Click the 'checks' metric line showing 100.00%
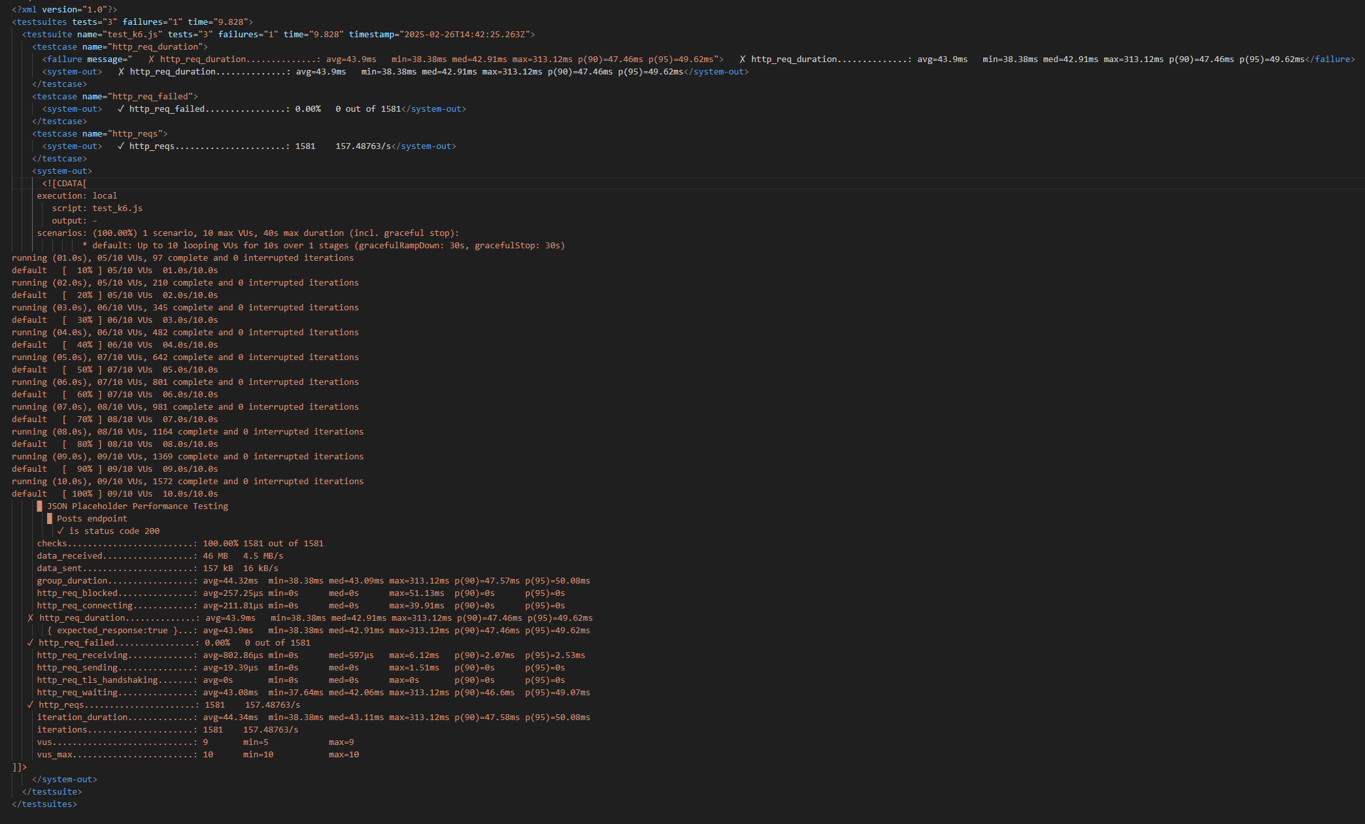The image size is (1365, 824). pyautogui.click(x=180, y=543)
